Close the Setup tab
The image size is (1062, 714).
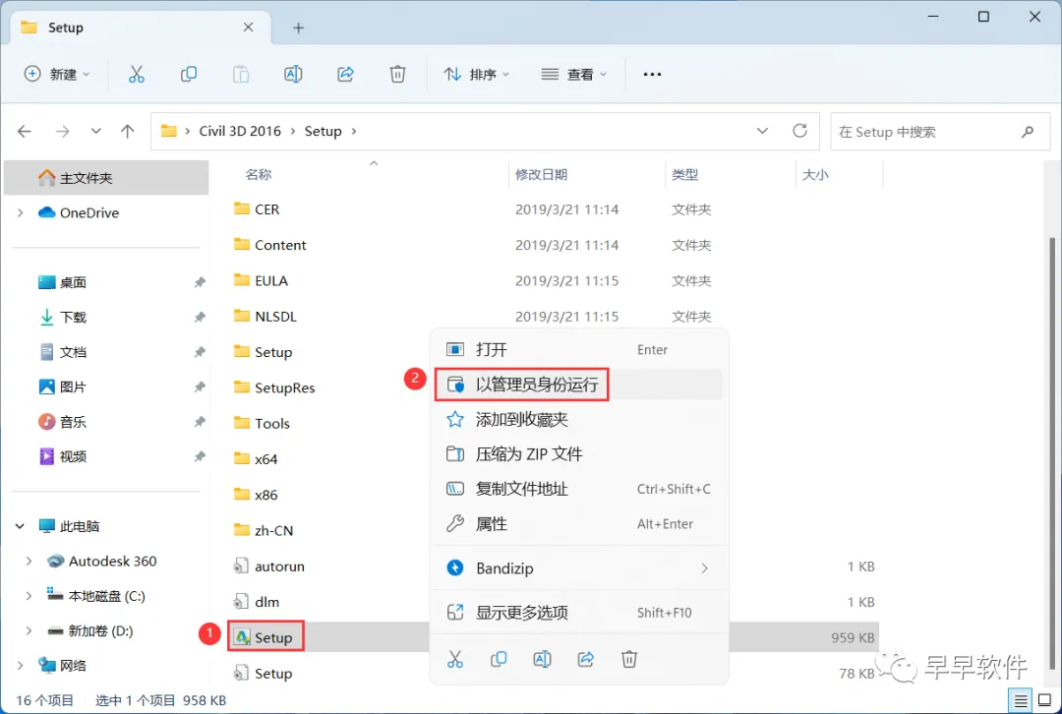click(248, 28)
